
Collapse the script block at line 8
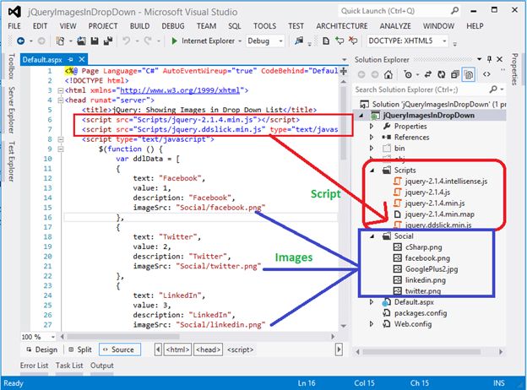tap(61, 139)
